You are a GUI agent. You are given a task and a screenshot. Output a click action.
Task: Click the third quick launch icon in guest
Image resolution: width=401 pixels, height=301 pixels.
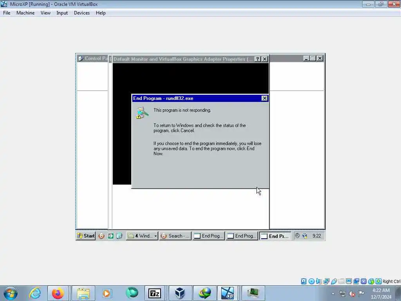119,236
